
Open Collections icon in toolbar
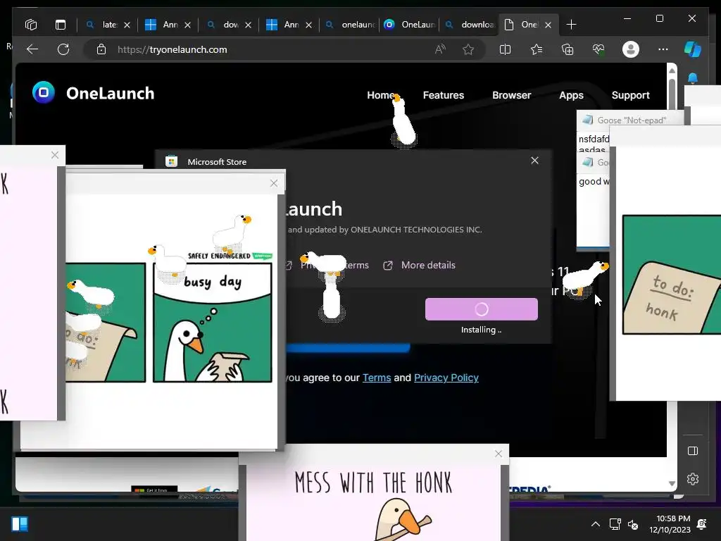(568, 49)
